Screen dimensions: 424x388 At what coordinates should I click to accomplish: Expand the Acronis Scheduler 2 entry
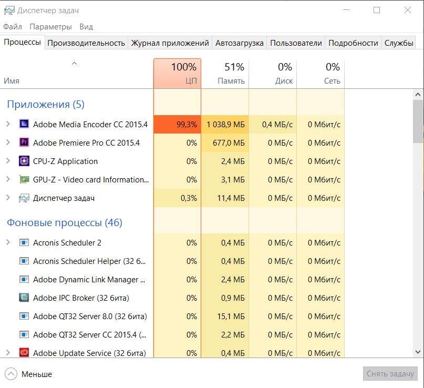(x=8, y=242)
